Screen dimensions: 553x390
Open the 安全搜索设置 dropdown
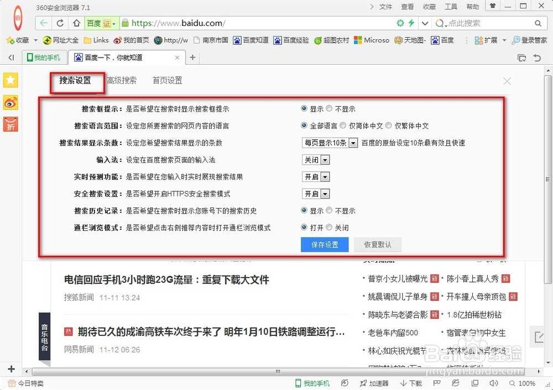click(x=316, y=194)
